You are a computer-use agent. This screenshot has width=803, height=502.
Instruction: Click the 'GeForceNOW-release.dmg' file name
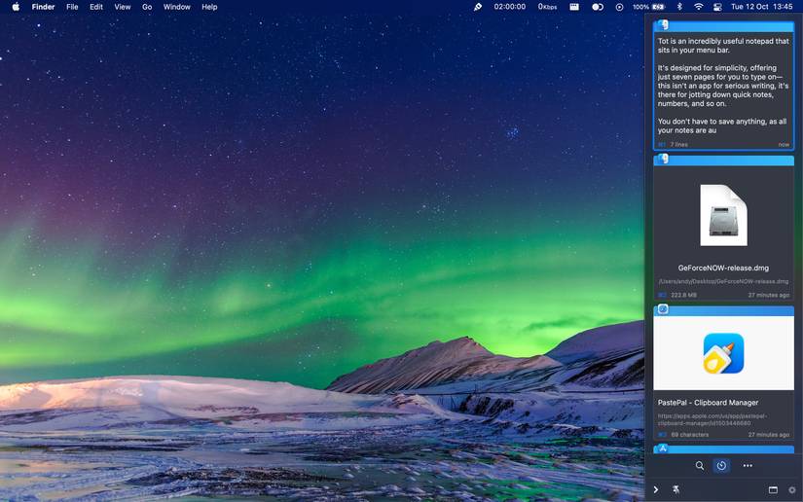pos(723,268)
